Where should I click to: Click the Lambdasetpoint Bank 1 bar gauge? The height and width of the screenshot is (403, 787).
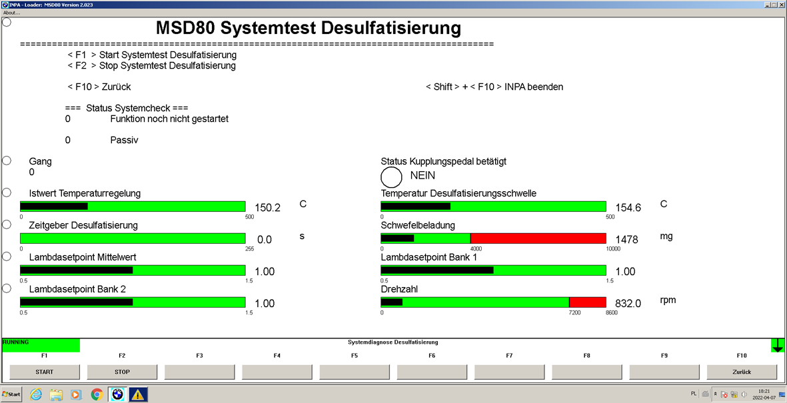(x=493, y=270)
